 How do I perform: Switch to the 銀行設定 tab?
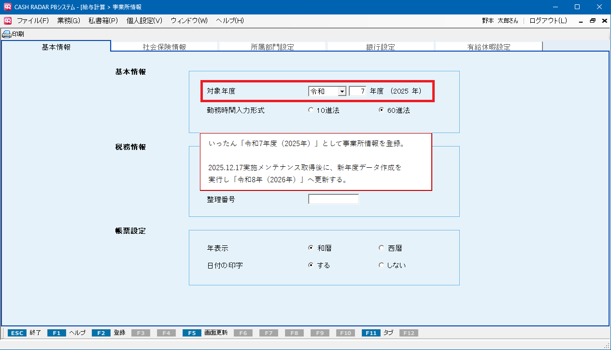(381, 47)
